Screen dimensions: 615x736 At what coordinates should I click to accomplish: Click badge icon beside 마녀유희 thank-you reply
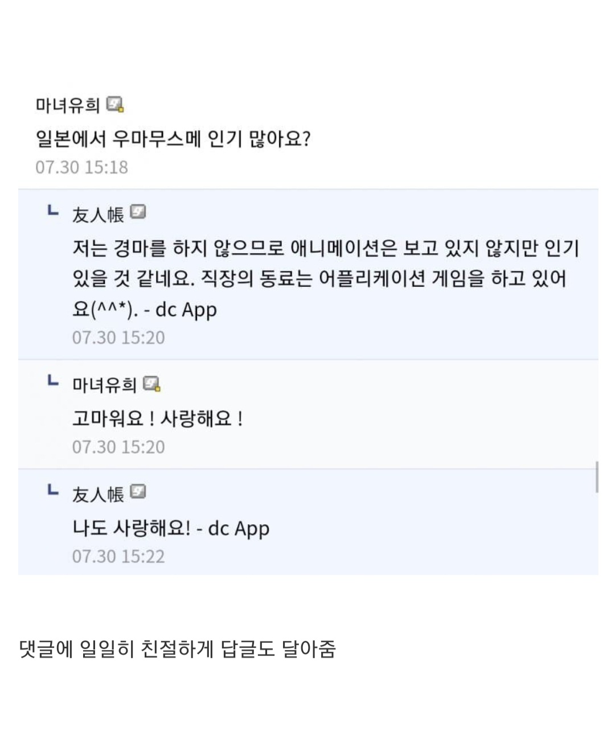point(151,384)
